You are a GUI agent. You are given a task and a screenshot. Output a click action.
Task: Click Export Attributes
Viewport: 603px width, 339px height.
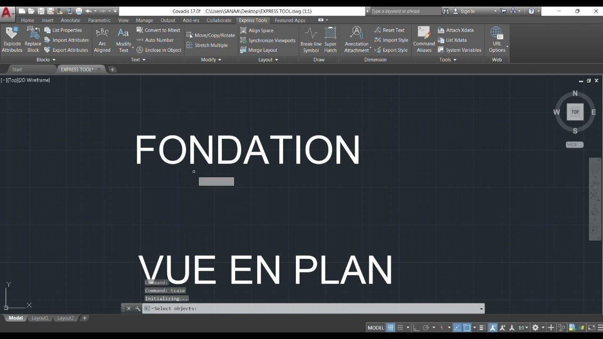66,50
